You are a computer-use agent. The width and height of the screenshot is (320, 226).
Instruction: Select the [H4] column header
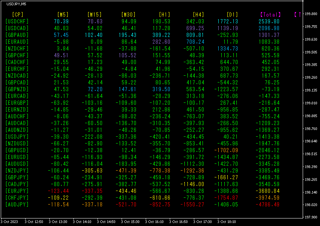198,15
